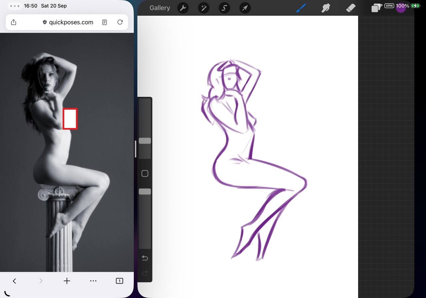Select the Smudge finger tool
This screenshot has width=426, height=298.
pos(326,7)
